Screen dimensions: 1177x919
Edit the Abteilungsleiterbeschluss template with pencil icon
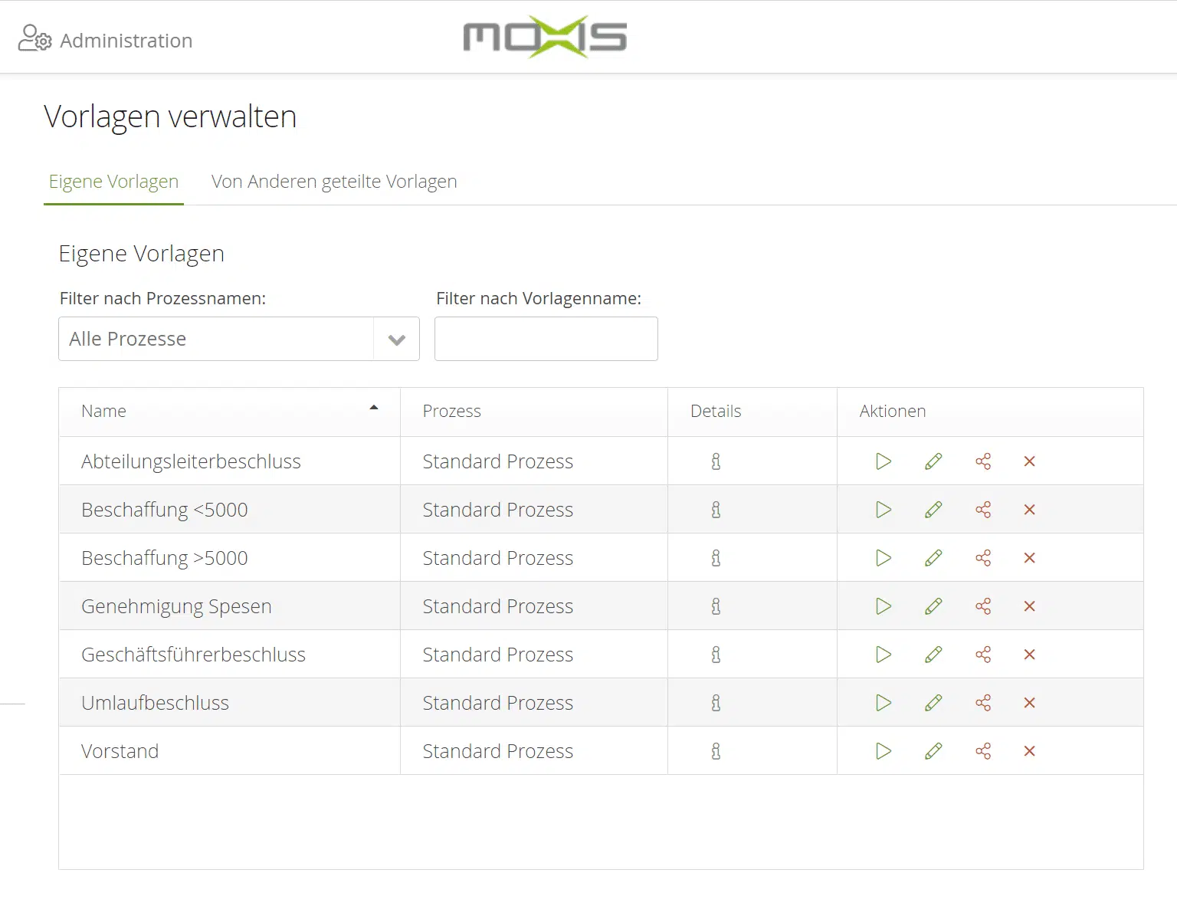point(933,461)
